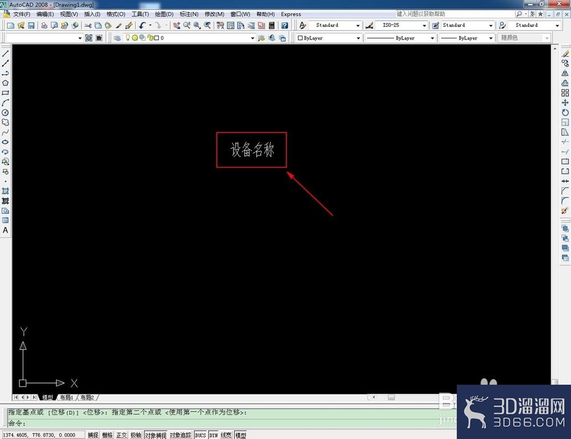Open the Layer Properties Manager icon
Viewport: 571px width, 439px height.
pyautogui.click(x=117, y=38)
